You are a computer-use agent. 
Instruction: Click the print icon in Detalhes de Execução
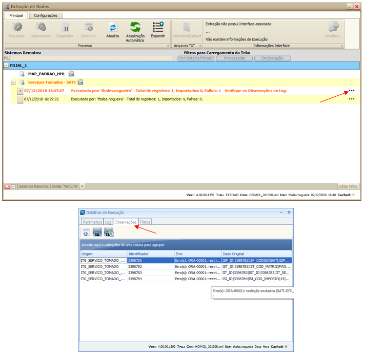click(97, 232)
